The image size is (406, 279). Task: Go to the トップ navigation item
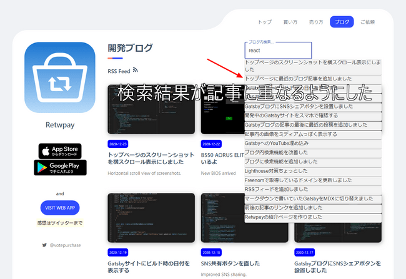[x=265, y=22]
